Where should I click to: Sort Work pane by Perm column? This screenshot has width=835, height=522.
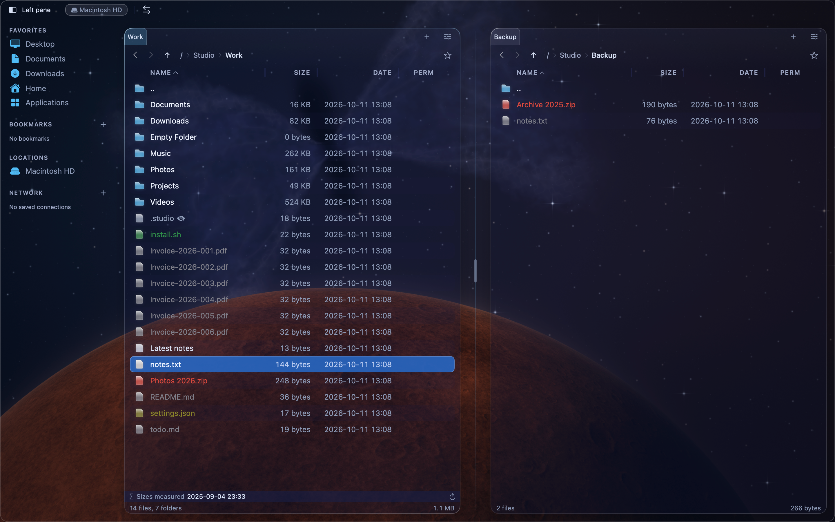(424, 72)
